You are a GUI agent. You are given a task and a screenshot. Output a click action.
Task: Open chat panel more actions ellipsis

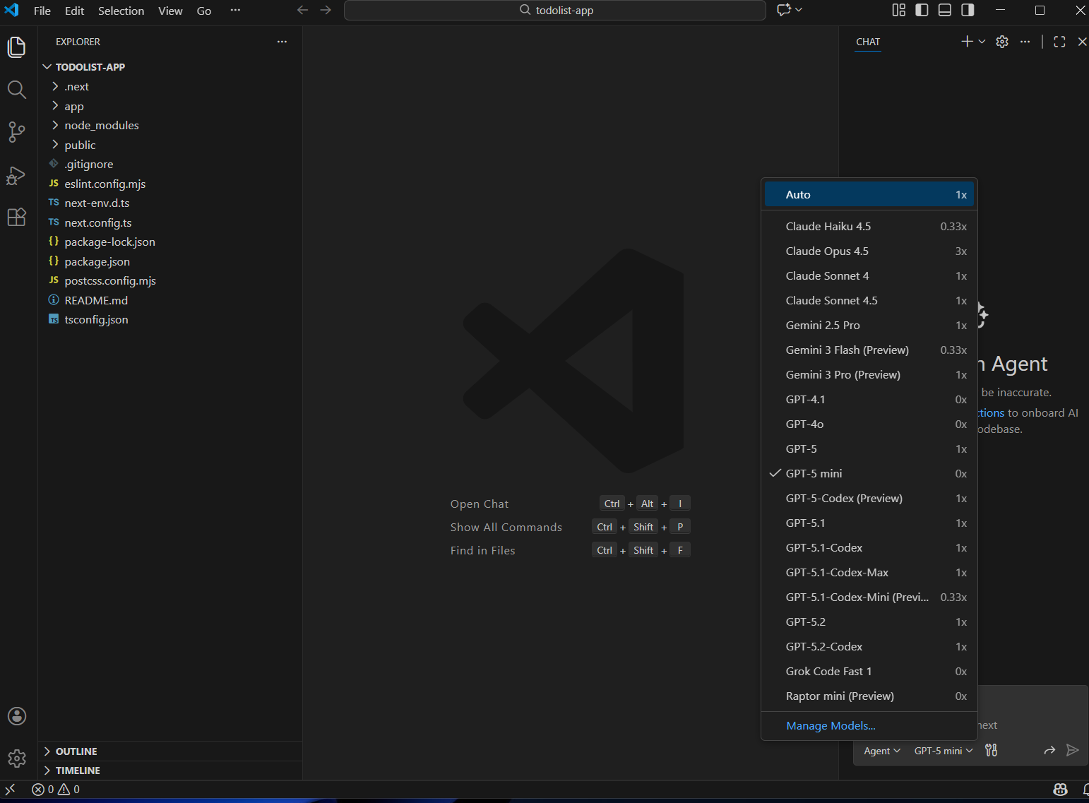pyautogui.click(x=1025, y=42)
